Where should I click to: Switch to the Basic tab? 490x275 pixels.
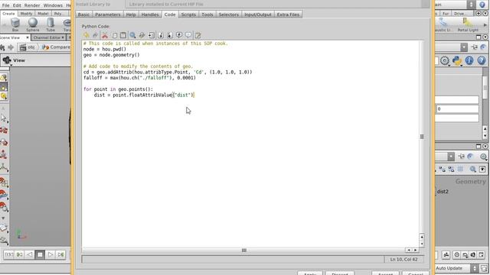click(x=83, y=15)
